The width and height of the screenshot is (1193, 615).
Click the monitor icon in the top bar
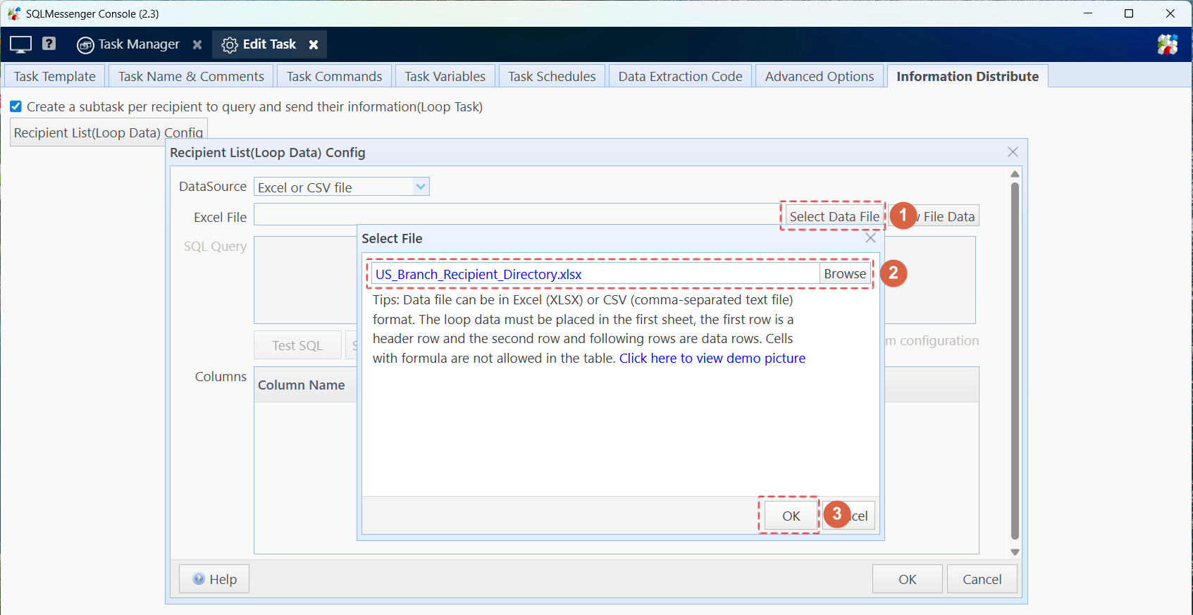20,44
